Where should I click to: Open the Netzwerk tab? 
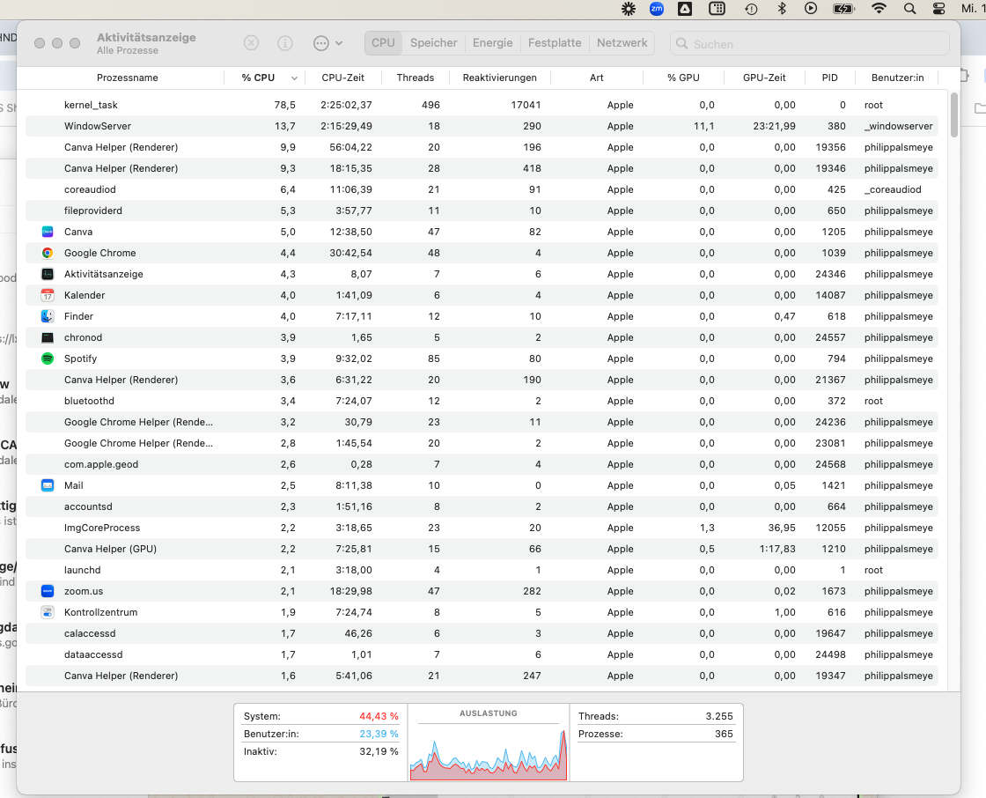click(x=622, y=43)
